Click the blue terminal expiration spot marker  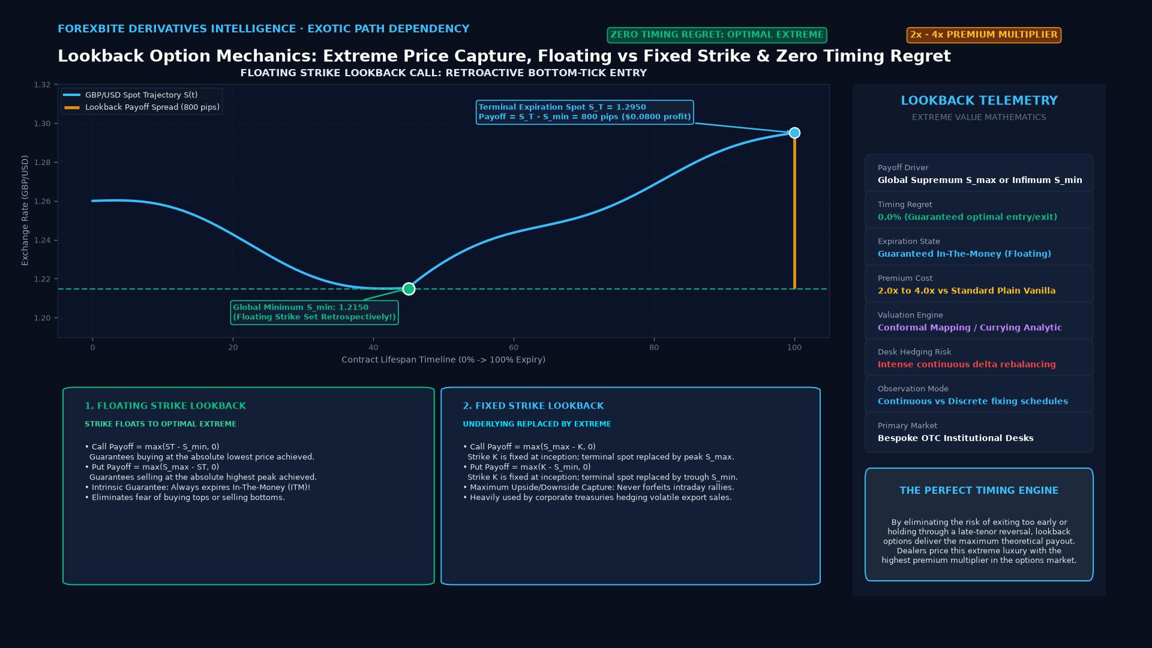(794, 133)
